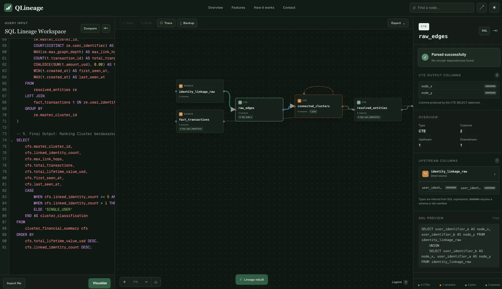
Task: Click the Redo toolbar button
Action: 147,23
